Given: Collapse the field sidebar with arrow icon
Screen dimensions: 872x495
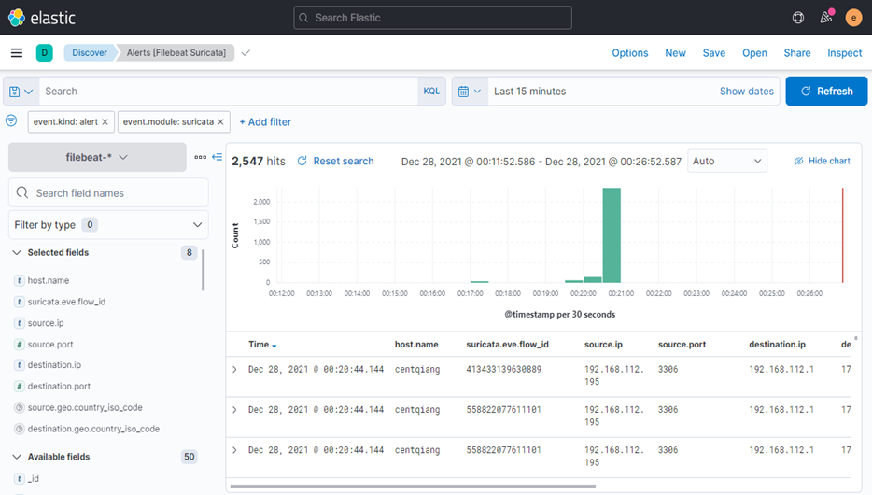Looking at the screenshot, I should point(218,157).
